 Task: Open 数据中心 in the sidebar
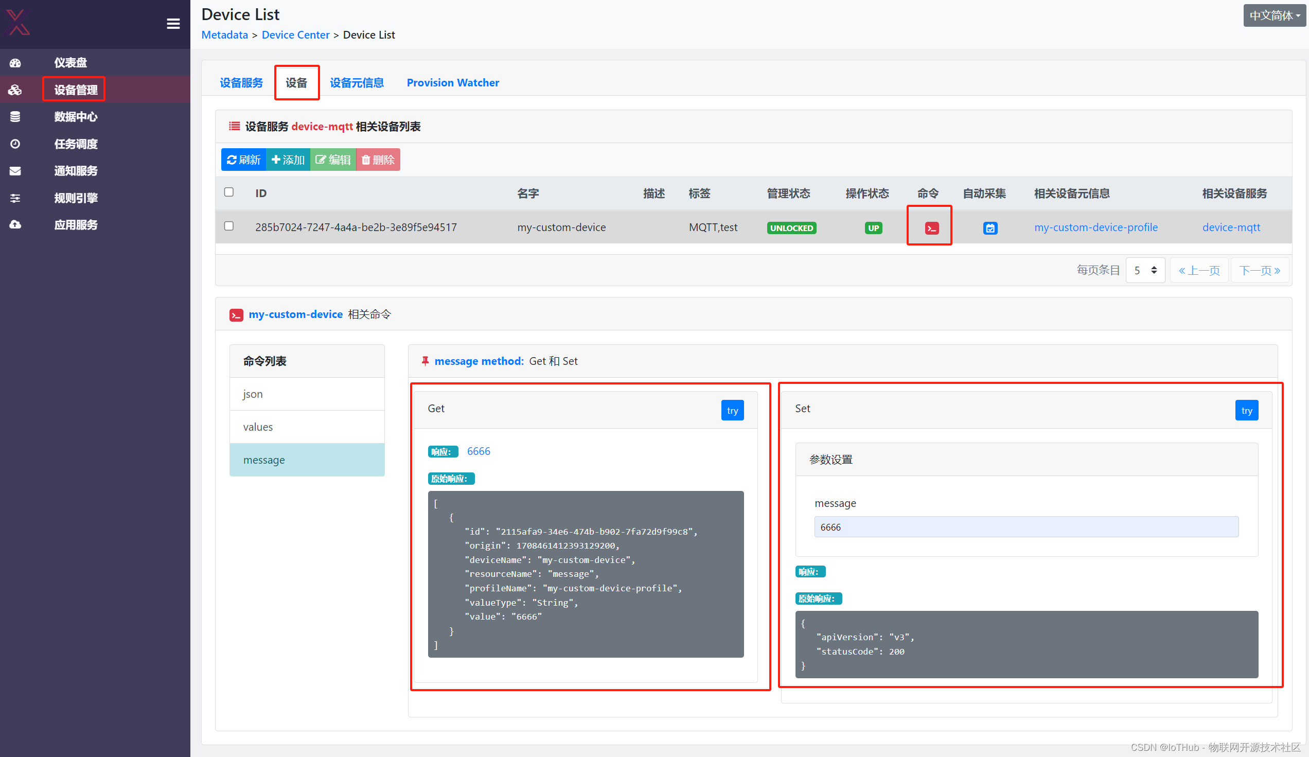click(x=76, y=117)
